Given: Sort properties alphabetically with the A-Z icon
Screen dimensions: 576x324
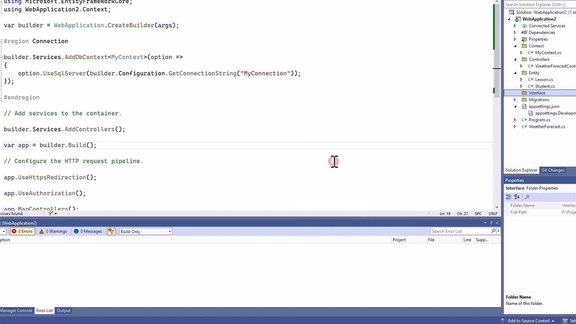Looking at the screenshot, I should [x=517, y=197].
